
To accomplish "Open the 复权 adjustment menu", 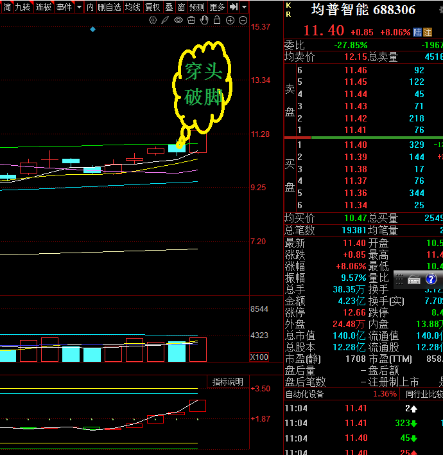I will tap(153, 7).
